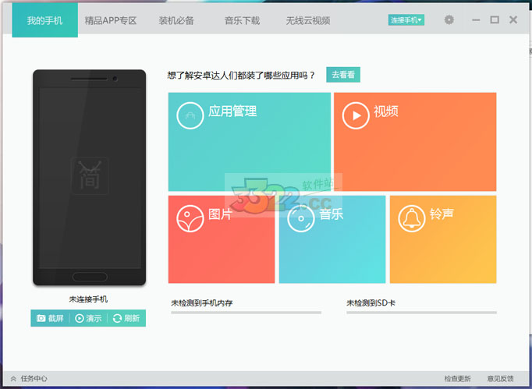Click 检查更新 check for updates

coord(457,379)
